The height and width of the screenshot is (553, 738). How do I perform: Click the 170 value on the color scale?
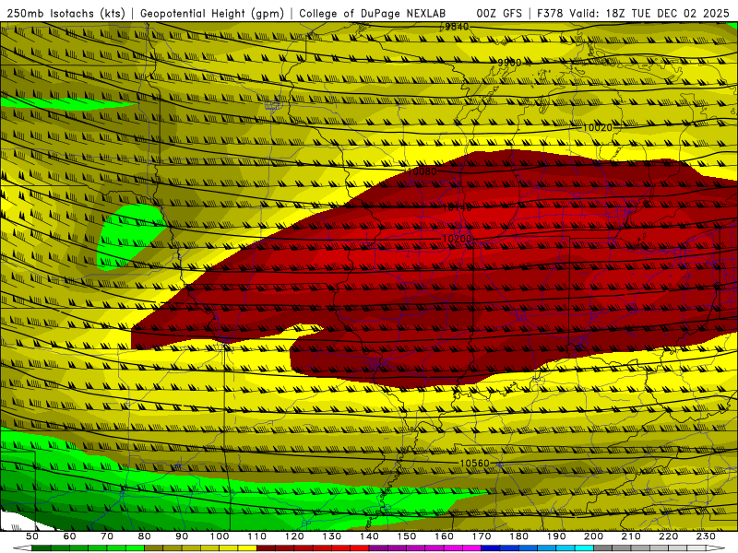(x=482, y=536)
